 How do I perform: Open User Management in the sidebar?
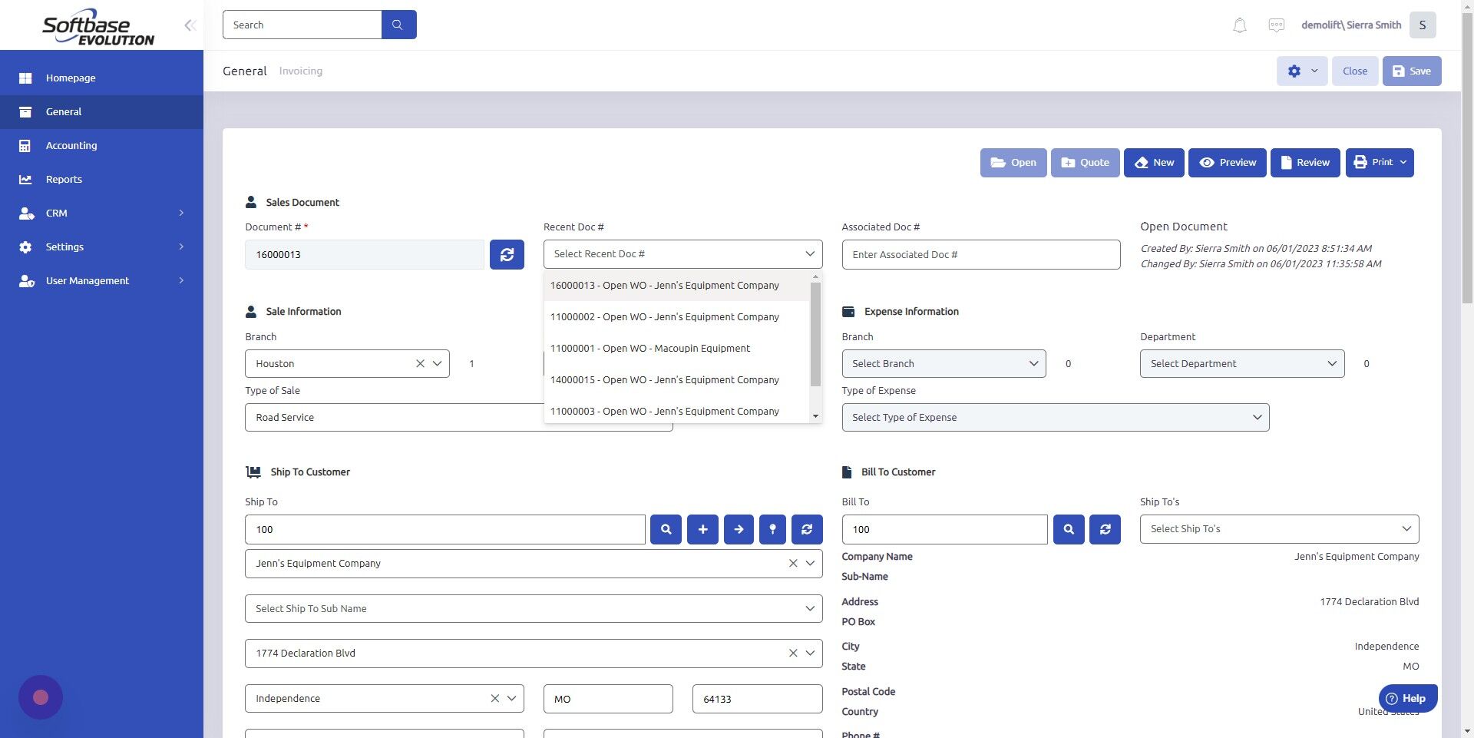point(86,280)
